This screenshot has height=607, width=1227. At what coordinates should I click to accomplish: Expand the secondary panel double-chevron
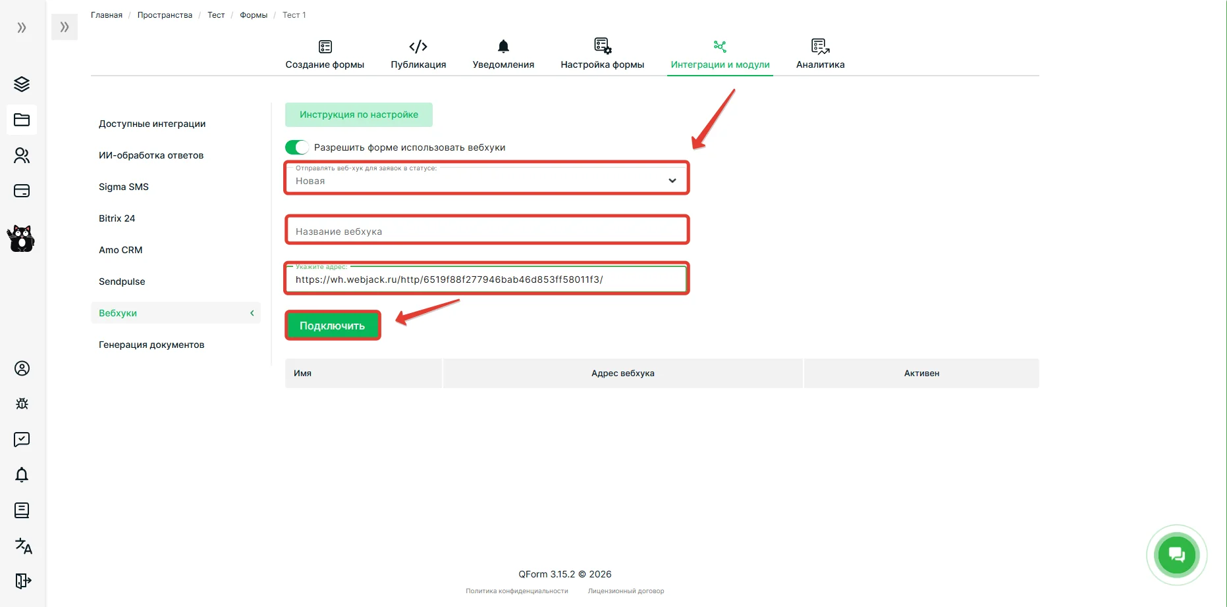coord(65,27)
